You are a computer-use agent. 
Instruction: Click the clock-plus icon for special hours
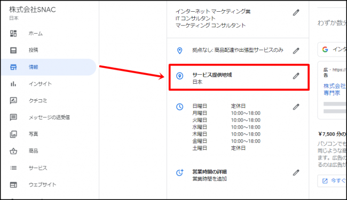pos(179,173)
